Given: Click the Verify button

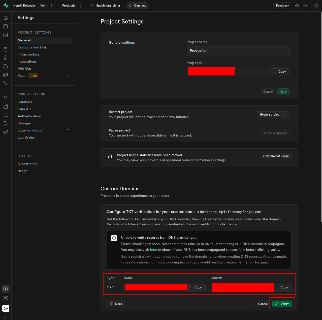Looking at the screenshot, I should click(x=282, y=304).
